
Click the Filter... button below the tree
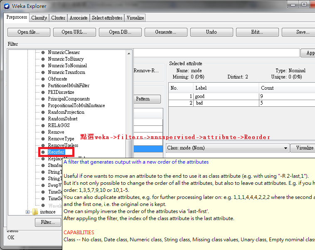[x=48, y=222]
